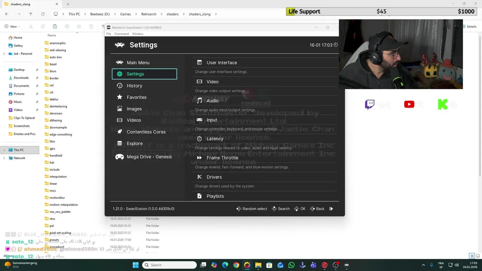The height and width of the screenshot is (271, 482).
Task: Open Microsoft Edge from the taskbar
Action: point(225,265)
